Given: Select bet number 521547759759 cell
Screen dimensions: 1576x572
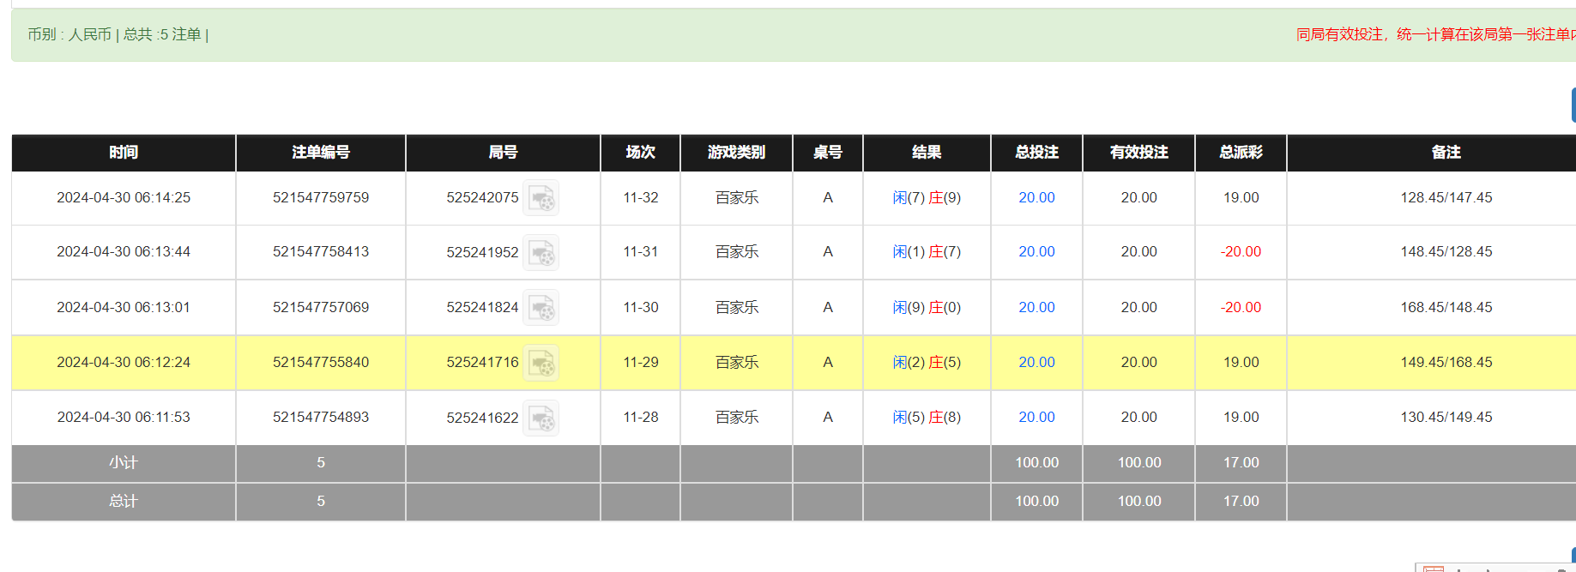Looking at the screenshot, I should coord(321,197).
